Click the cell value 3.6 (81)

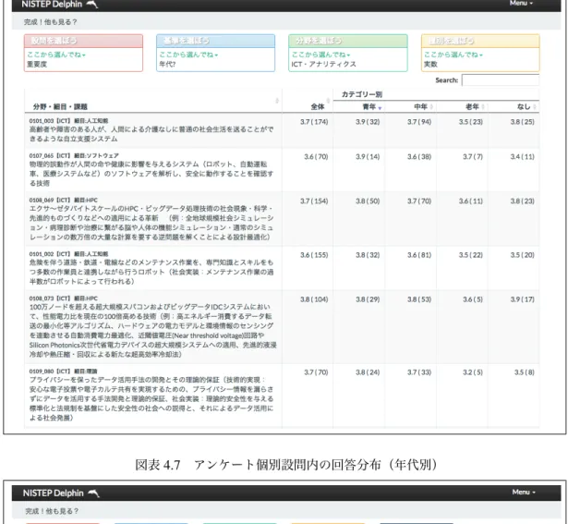coord(419,255)
